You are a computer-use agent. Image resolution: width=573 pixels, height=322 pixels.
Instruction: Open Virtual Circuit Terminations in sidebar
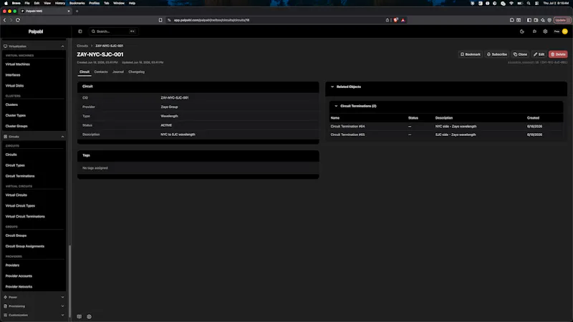(x=25, y=217)
